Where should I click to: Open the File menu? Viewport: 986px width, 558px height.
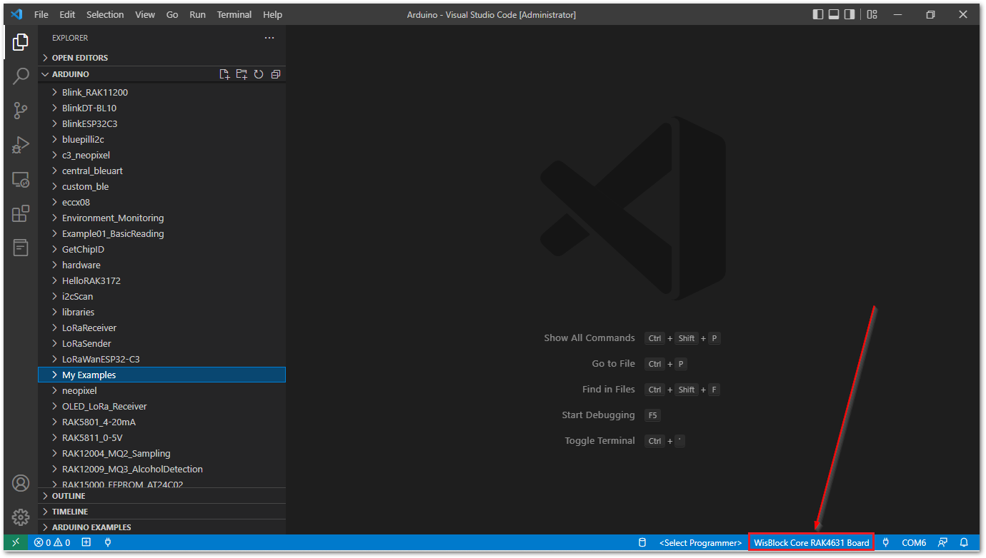[x=41, y=14]
